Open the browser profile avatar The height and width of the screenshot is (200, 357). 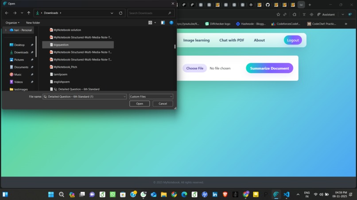[350, 14]
